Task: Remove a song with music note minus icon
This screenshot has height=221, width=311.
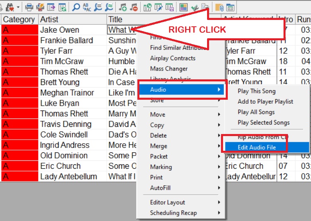Action: 134,7
